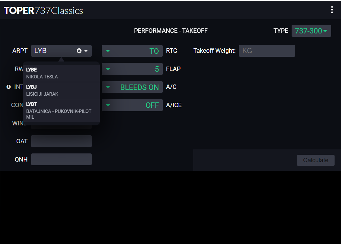
Task: Expand the FLAP setting dropdown
Action: point(132,69)
